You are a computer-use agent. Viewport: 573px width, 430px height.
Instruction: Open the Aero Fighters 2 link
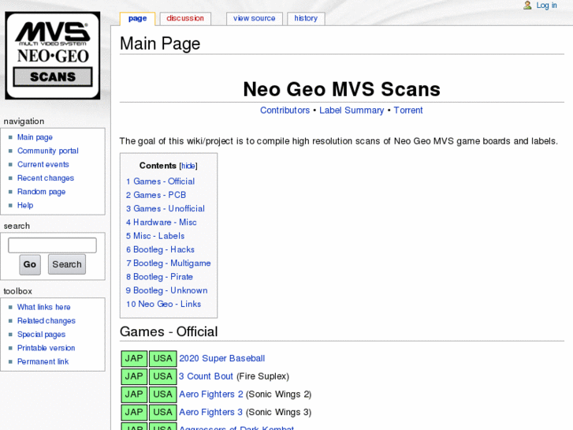pyautogui.click(x=211, y=394)
